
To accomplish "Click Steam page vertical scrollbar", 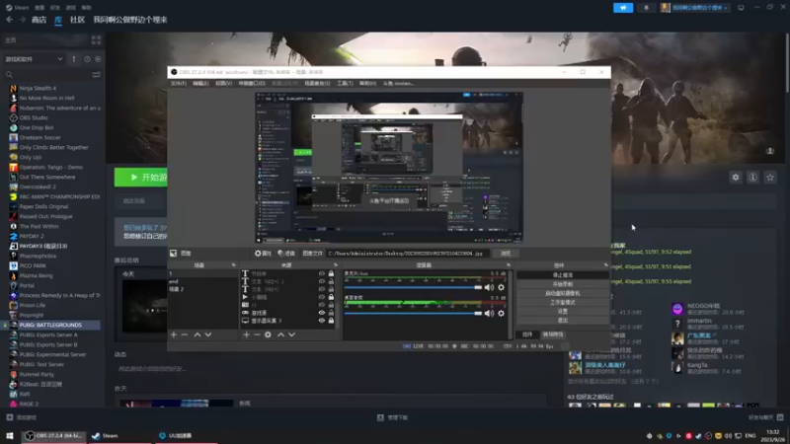I will [x=787, y=63].
